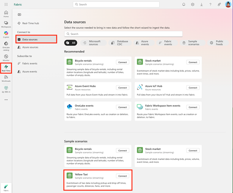Open Workloads from the left rail
The width and height of the screenshot is (233, 193).
click(x=6, y=78)
